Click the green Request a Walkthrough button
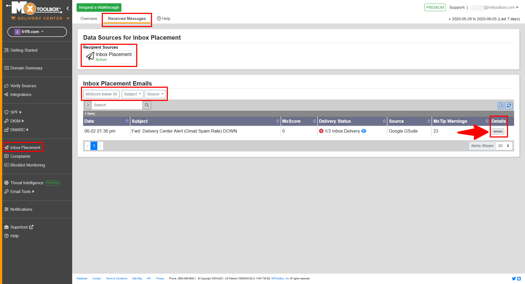 coord(99,7)
